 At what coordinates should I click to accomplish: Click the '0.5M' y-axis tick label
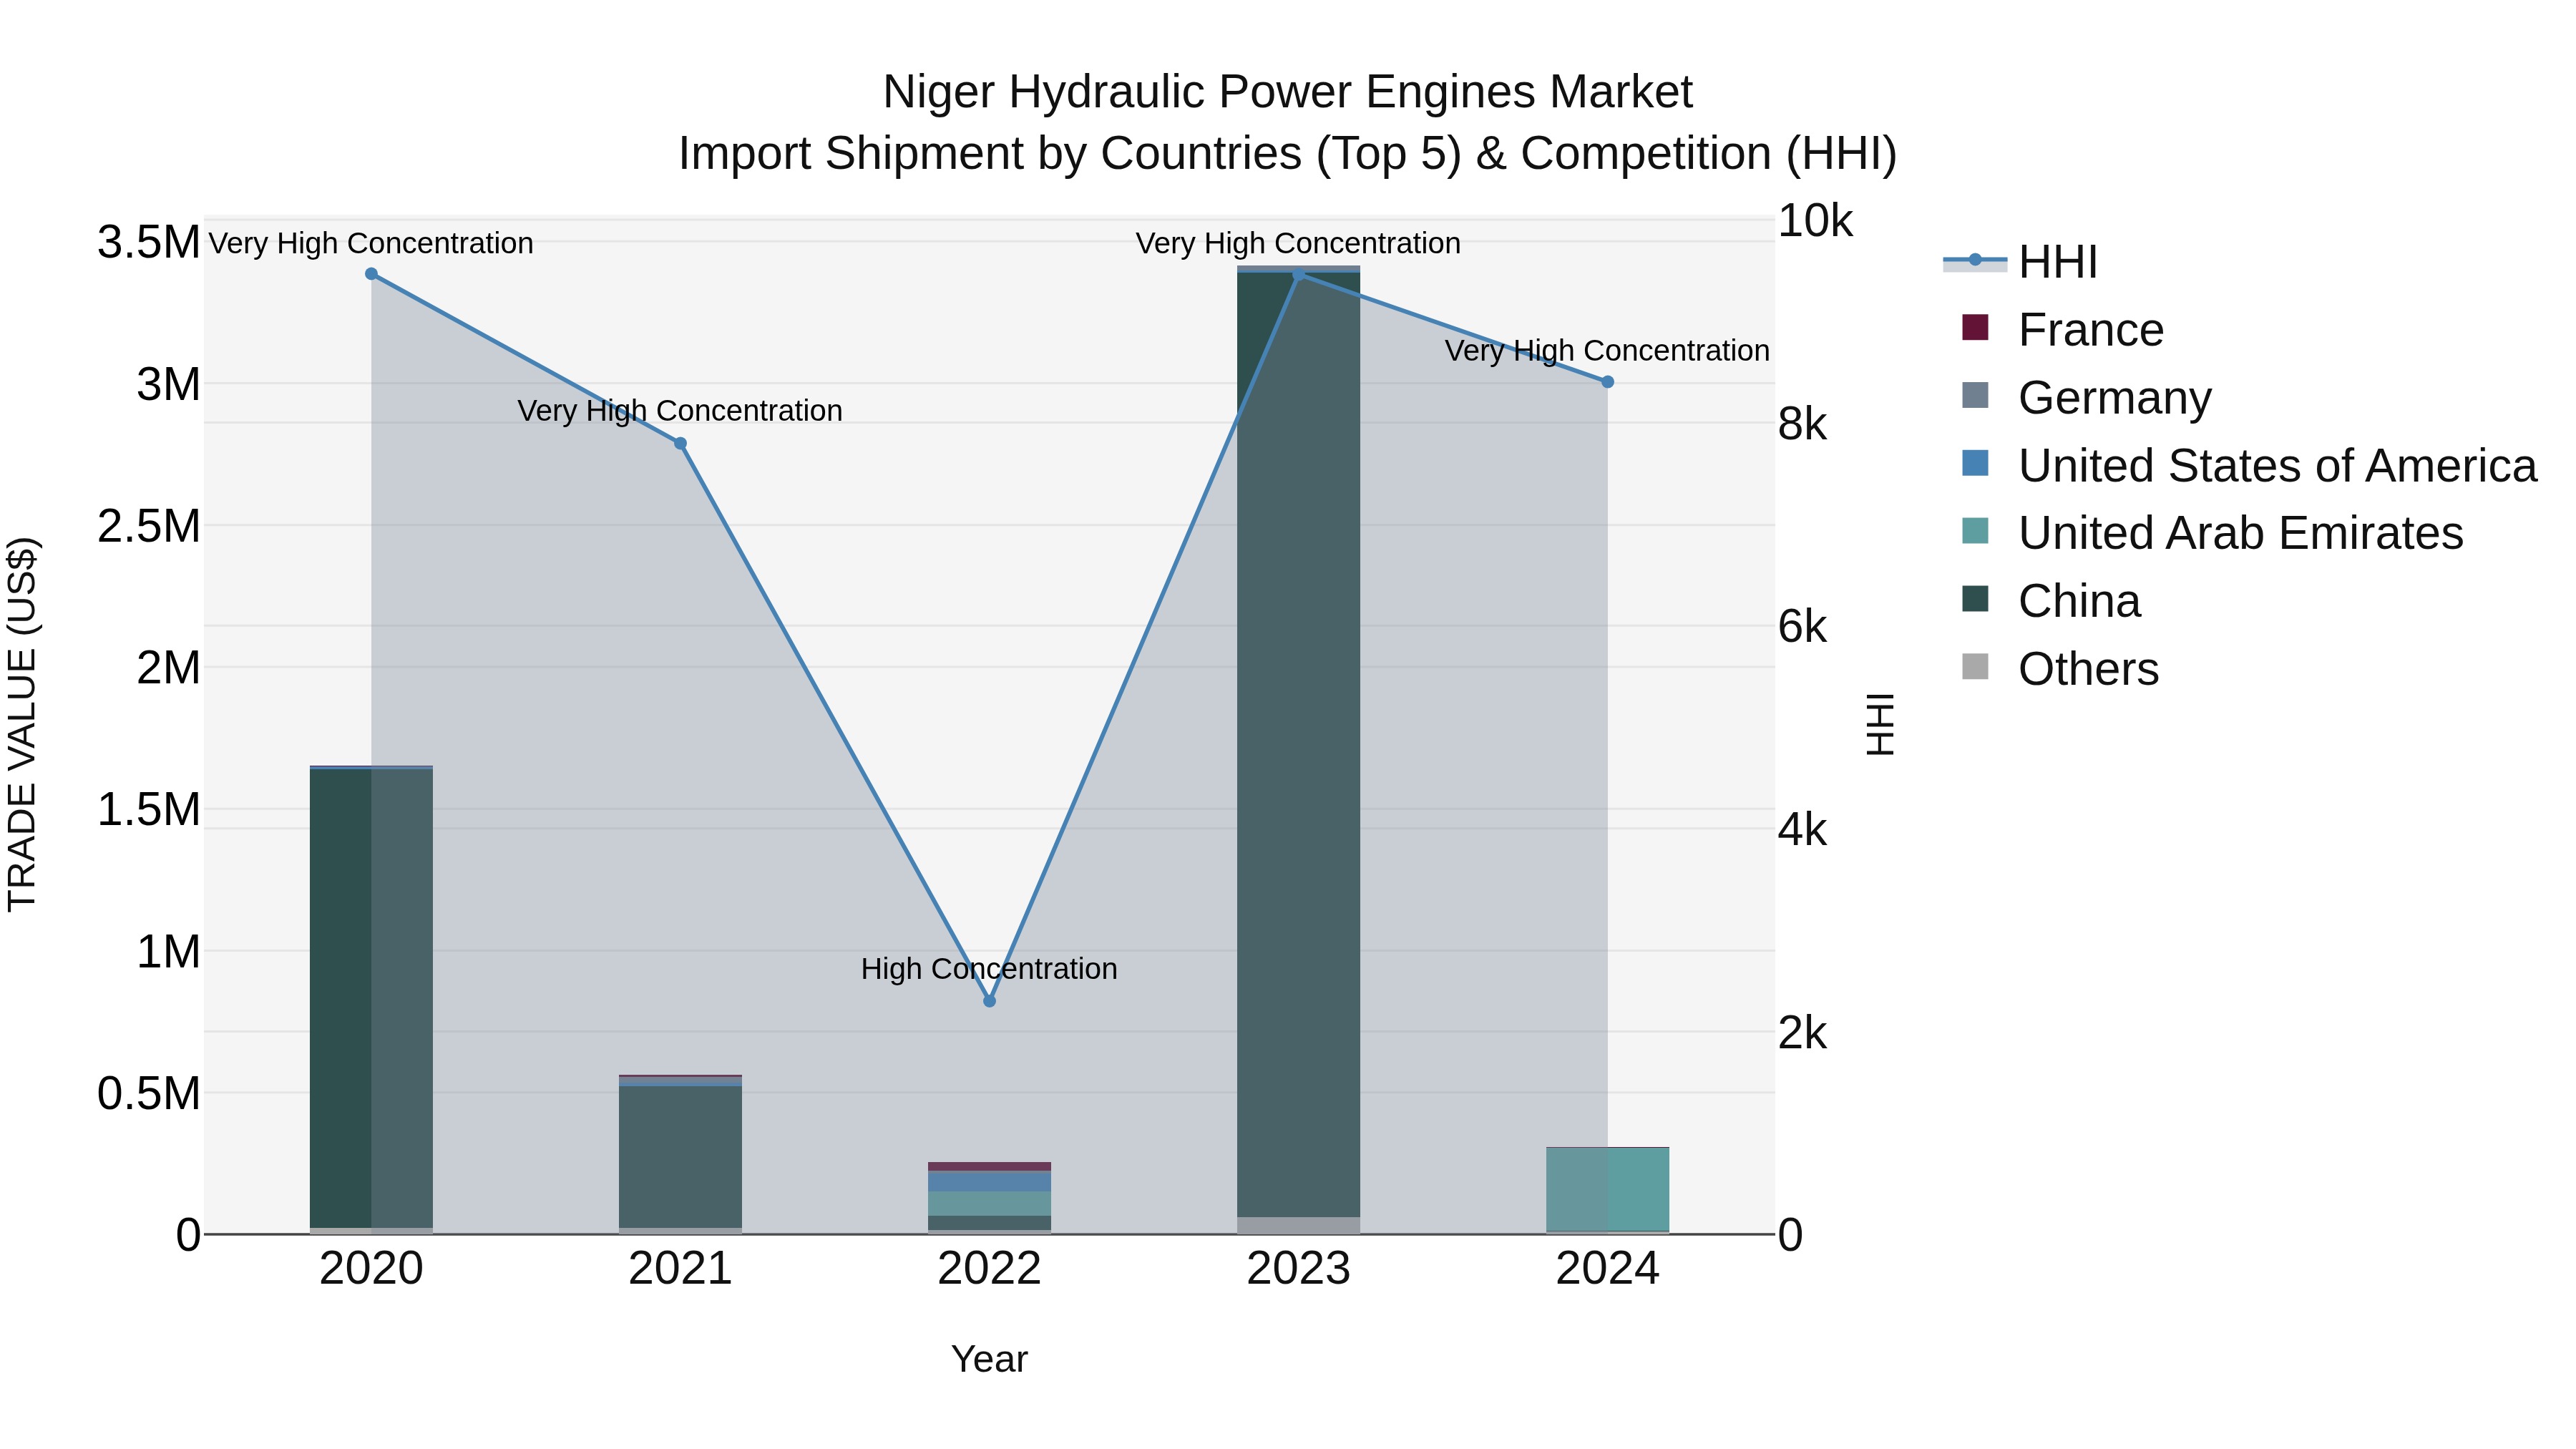click(149, 1093)
